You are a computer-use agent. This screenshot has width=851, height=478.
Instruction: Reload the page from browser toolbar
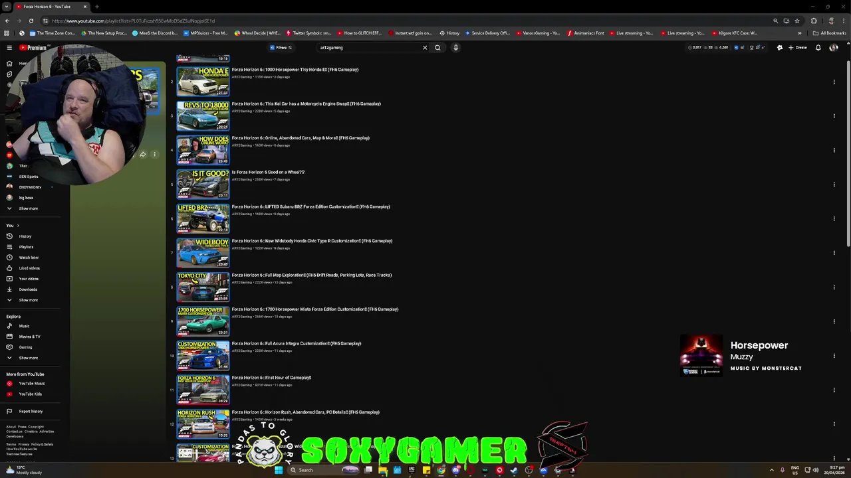tap(31, 21)
